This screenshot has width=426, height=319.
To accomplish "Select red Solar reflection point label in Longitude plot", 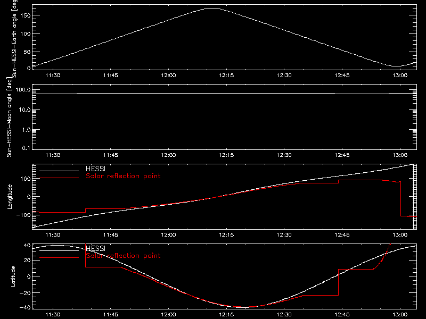I will click(123, 176).
